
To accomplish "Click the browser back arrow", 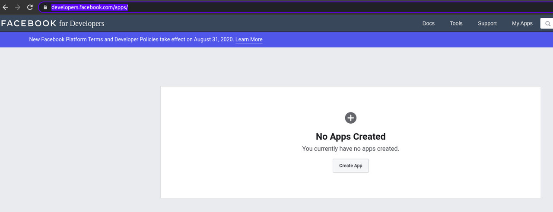I will coord(6,7).
